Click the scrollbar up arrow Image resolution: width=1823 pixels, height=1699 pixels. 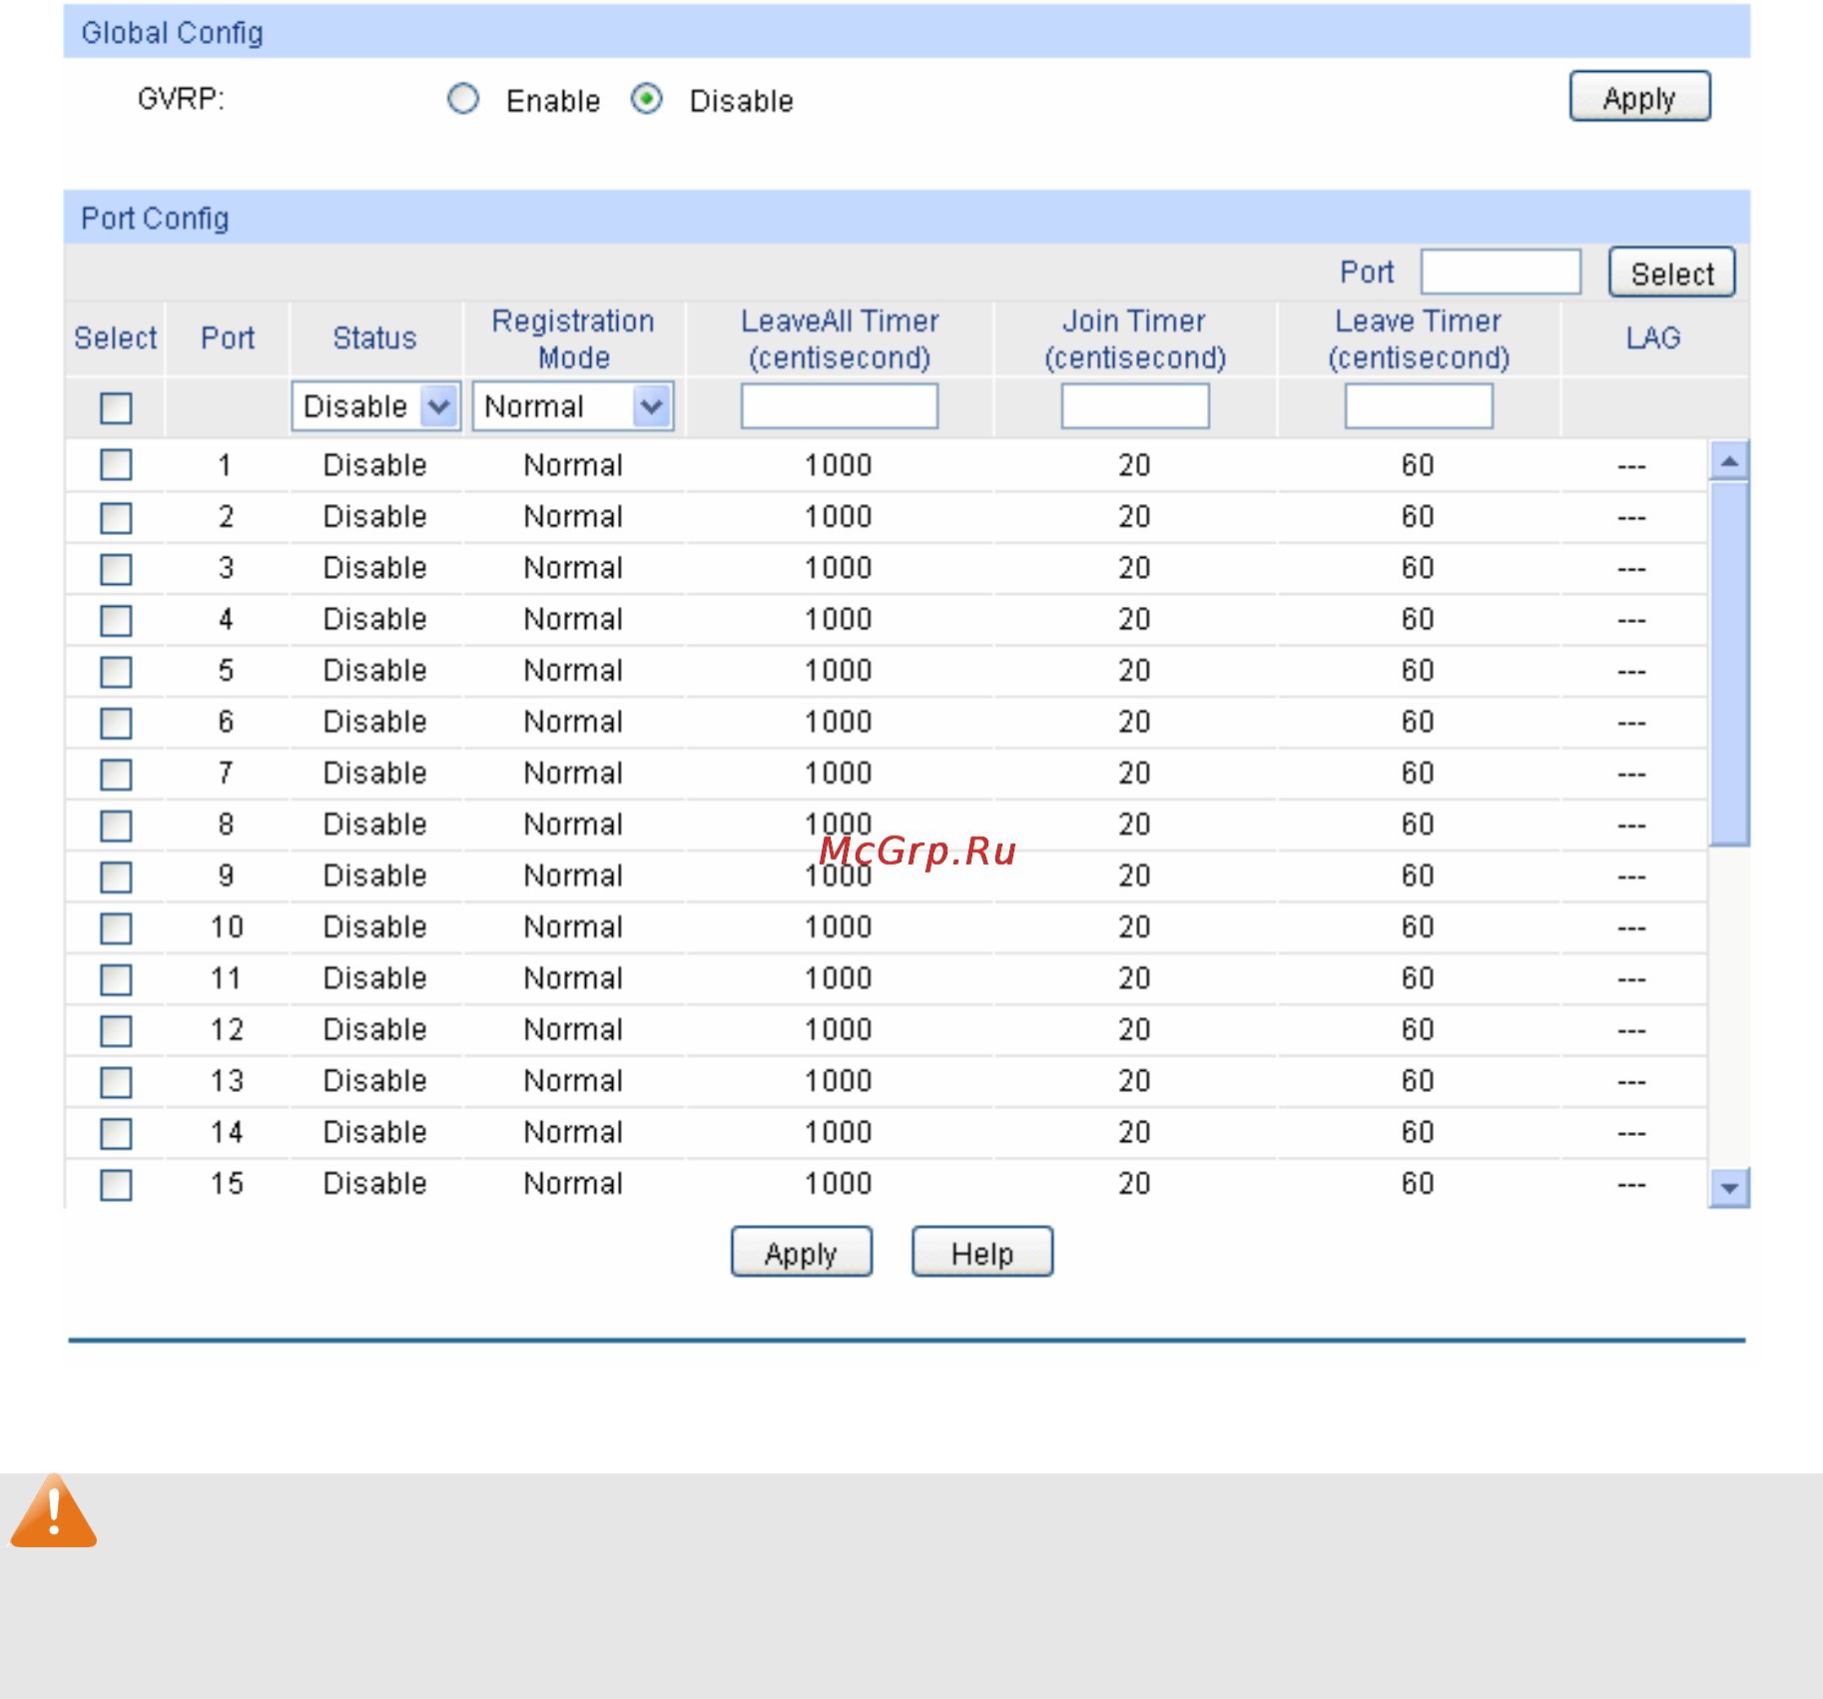pos(1729,460)
